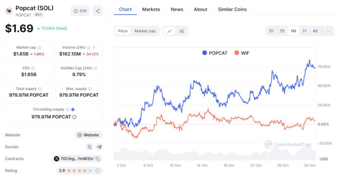The image size is (339, 175).
Task: Open the Markets tab
Action: pos(151,9)
